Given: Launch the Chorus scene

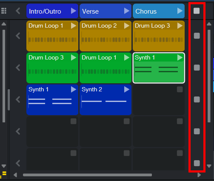Looking at the screenshot, I should [x=180, y=11].
